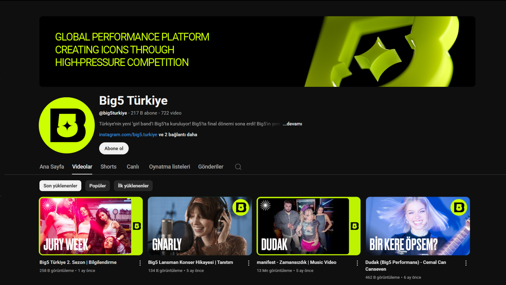This screenshot has width=506, height=285.
Task: Open options menu for manifest Zamansızdık video
Action: click(x=357, y=263)
